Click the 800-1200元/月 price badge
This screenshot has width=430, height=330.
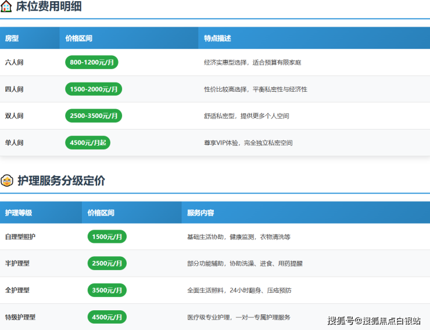coord(91,62)
